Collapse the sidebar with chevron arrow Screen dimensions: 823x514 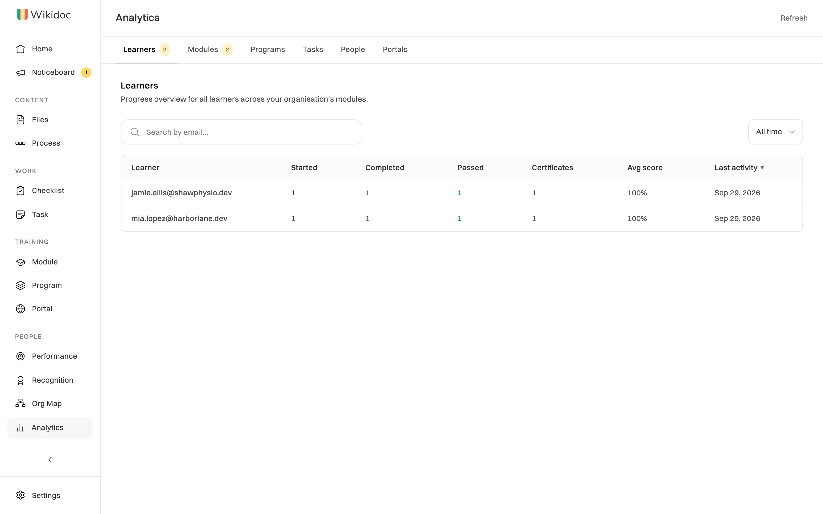(x=50, y=460)
